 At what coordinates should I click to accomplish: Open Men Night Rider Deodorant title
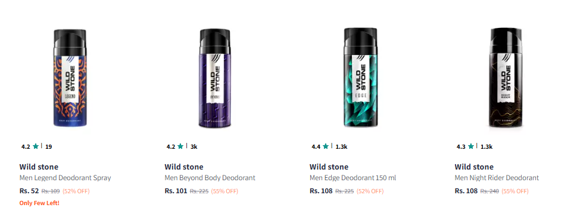coord(497,178)
